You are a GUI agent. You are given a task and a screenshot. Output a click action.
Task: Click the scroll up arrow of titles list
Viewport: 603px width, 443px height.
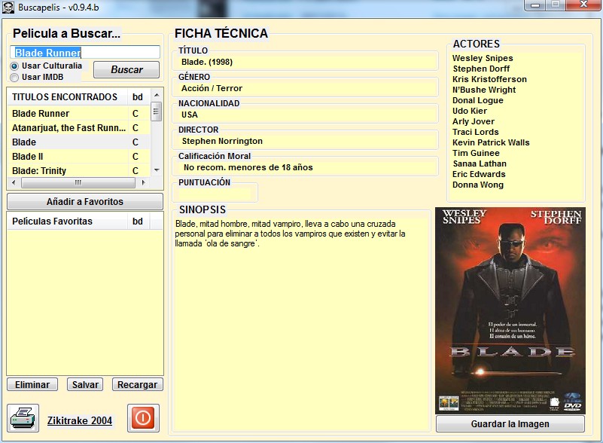pyautogui.click(x=157, y=95)
